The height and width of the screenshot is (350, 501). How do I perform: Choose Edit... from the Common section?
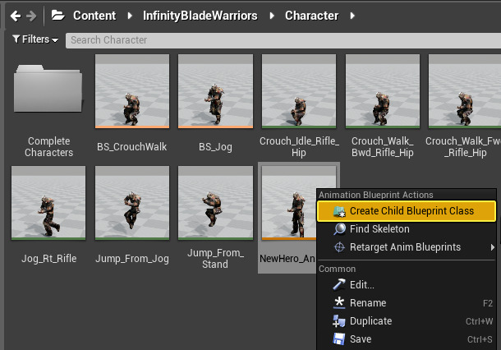point(407,284)
